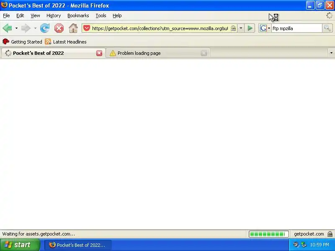Open the Tools menu
The width and height of the screenshot is (335, 251).
coord(101,15)
